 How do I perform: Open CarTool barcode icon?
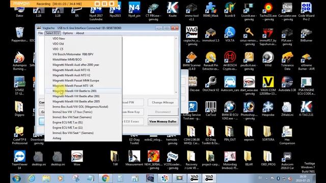[x=210, y=109]
